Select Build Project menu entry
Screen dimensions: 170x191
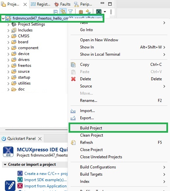118,128
